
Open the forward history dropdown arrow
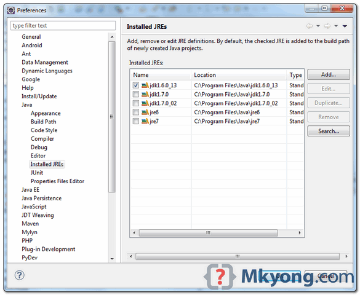coord(336,26)
